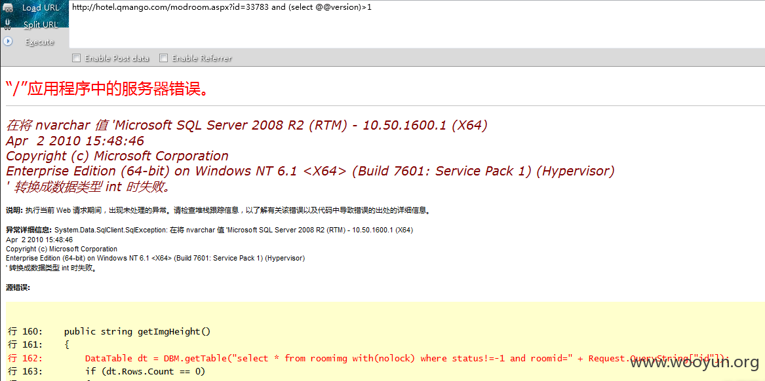Image resolution: width=765 pixels, height=381 pixels.
Task: Click red code line 162 DBM.getTable
Action: coord(368,359)
